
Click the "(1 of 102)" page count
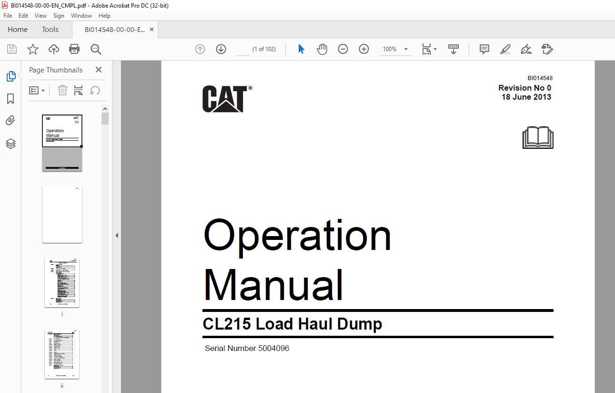point(264,49)
